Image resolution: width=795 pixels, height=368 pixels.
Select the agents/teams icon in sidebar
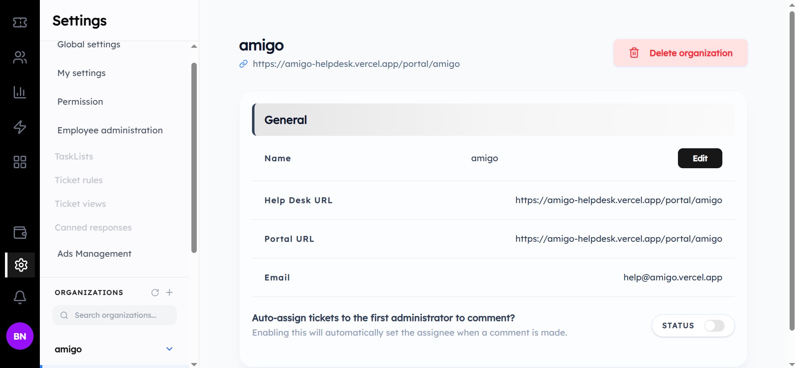19,57
